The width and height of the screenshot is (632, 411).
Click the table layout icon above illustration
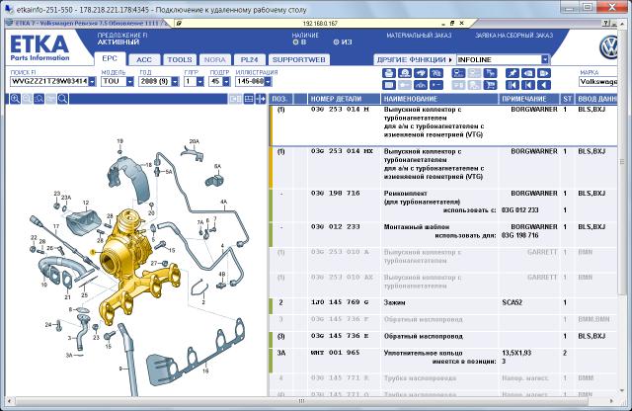[249, 99]
